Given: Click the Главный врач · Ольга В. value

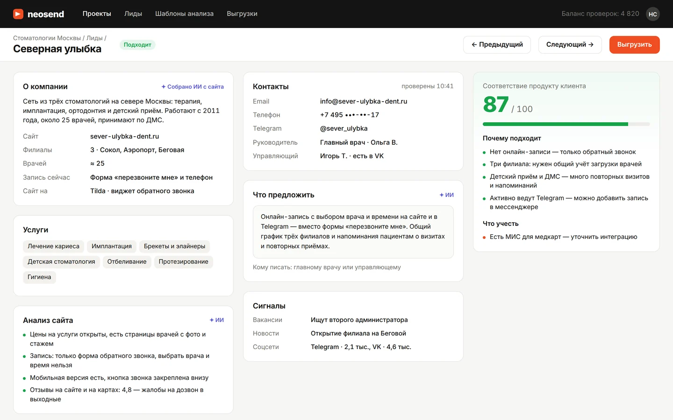Looking at the screenshot, I should point(359,142).
